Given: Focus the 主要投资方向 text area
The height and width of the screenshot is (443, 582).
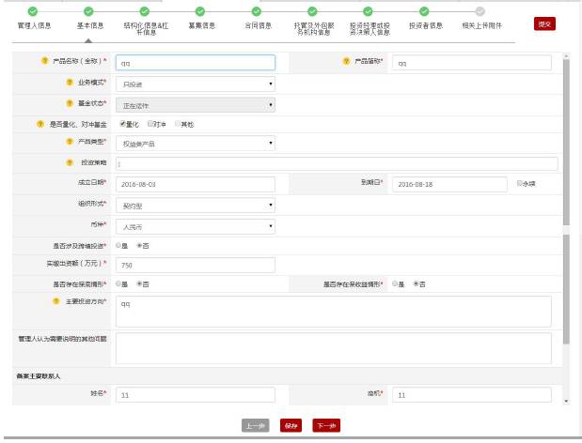Looking at the screenshot, I should [x=334, y=312].
